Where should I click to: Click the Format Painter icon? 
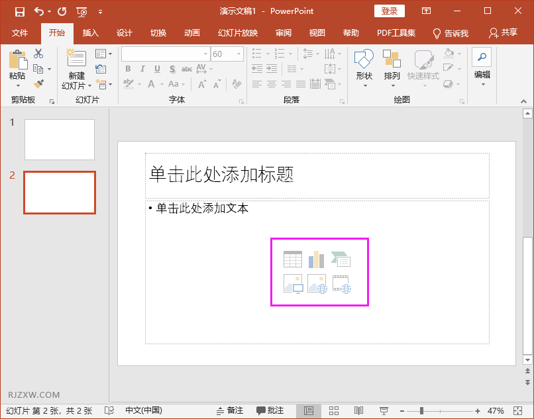[x=40, y=83]
